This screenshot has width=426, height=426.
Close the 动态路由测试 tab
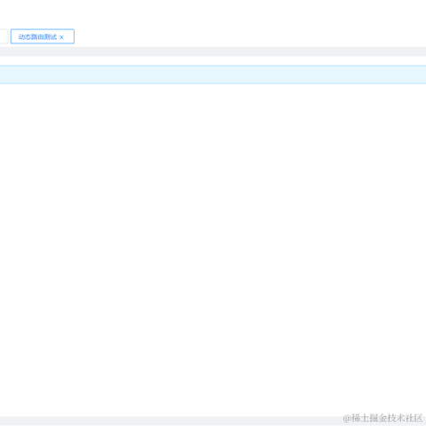tap(61, 37)
